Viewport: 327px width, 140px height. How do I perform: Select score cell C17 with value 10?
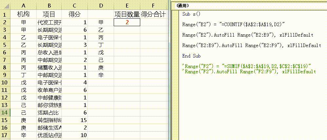coord(75,135)
